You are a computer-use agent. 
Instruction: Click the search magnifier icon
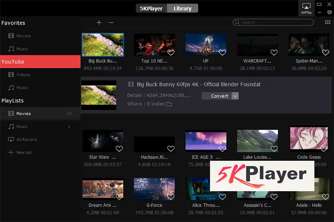237,22
